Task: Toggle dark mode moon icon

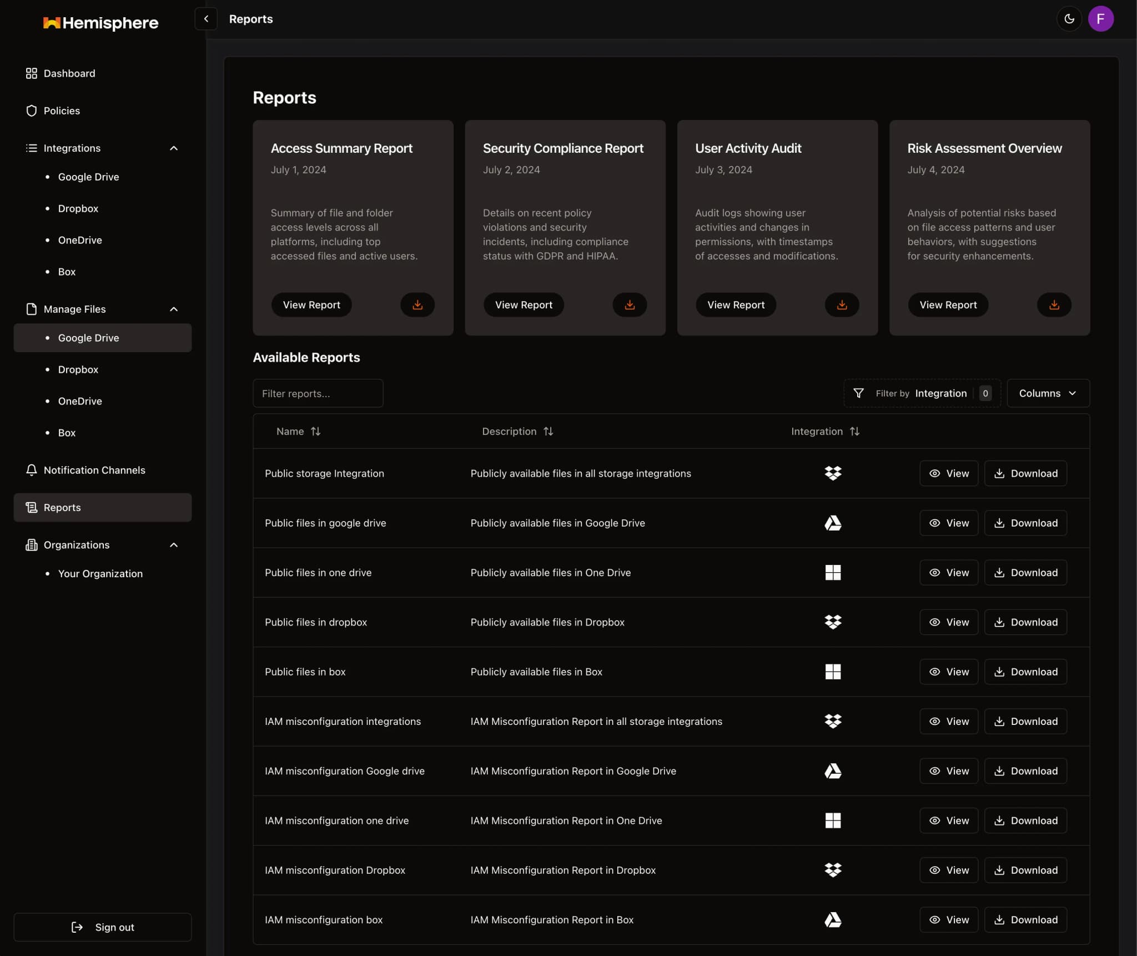Action: point(1069,19)
